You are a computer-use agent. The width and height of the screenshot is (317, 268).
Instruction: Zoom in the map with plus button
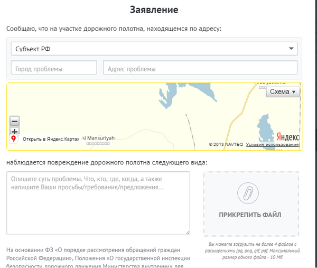click(x=15, y=131)
